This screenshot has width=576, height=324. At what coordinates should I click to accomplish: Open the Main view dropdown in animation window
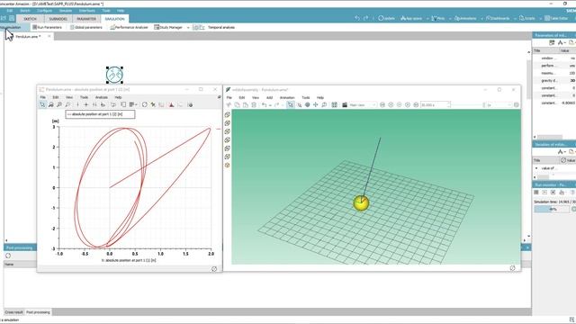click(x=363, y=105)
